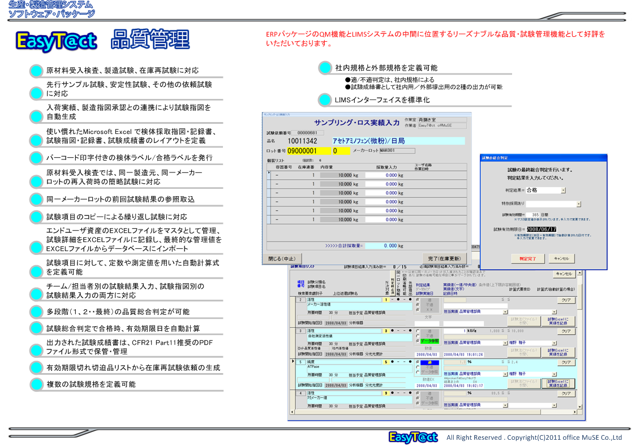
Task: Record results to Excel for メーカー活性値 row
Action: 558,322
